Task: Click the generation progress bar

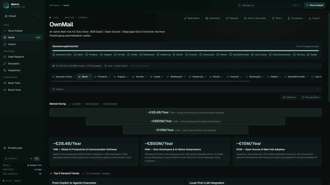Action: pos(185,51)
